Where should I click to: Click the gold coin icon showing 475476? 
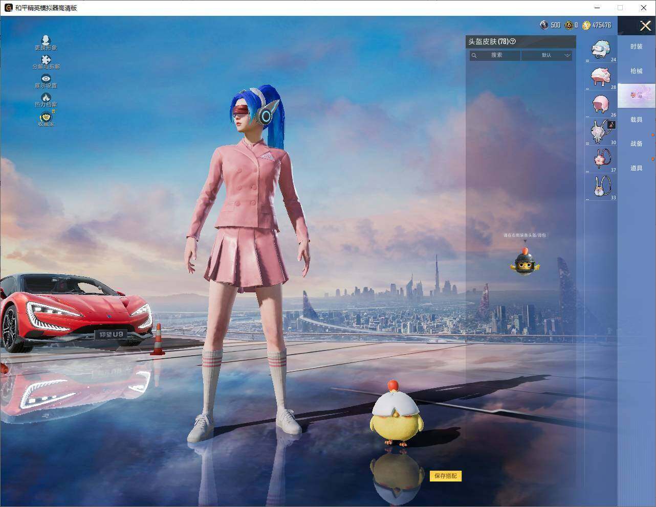[x=586, y=25]
